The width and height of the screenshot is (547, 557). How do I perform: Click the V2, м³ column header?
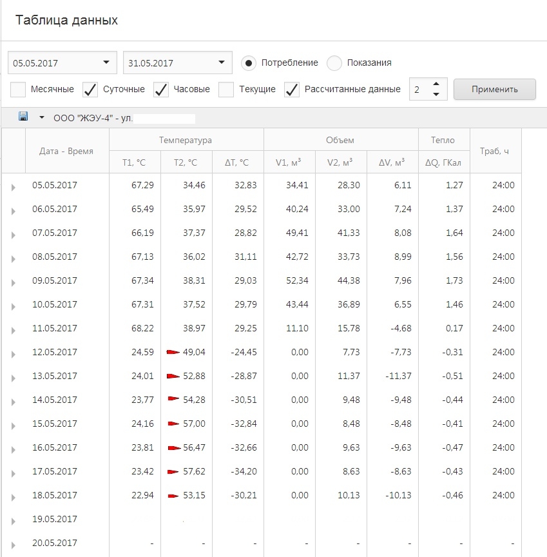[x=340, y=162]
